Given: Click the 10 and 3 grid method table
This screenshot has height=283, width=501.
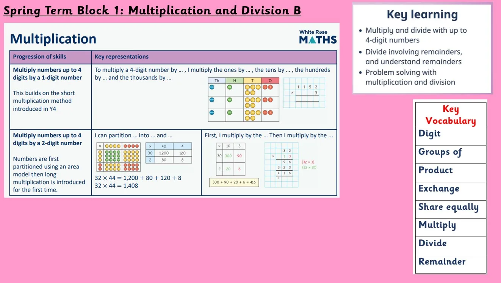Looking at the screenshot, I should (230, 159).
